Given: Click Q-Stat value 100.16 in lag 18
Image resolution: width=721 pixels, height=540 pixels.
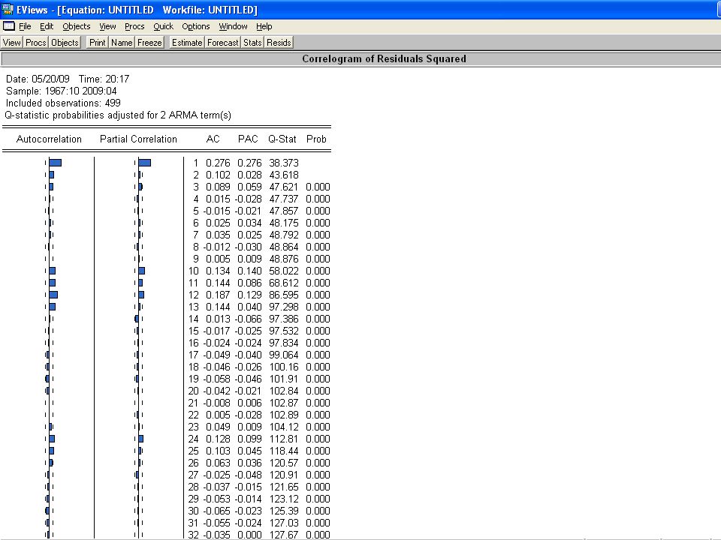Looking at the screenshot, I should point(284,367).
